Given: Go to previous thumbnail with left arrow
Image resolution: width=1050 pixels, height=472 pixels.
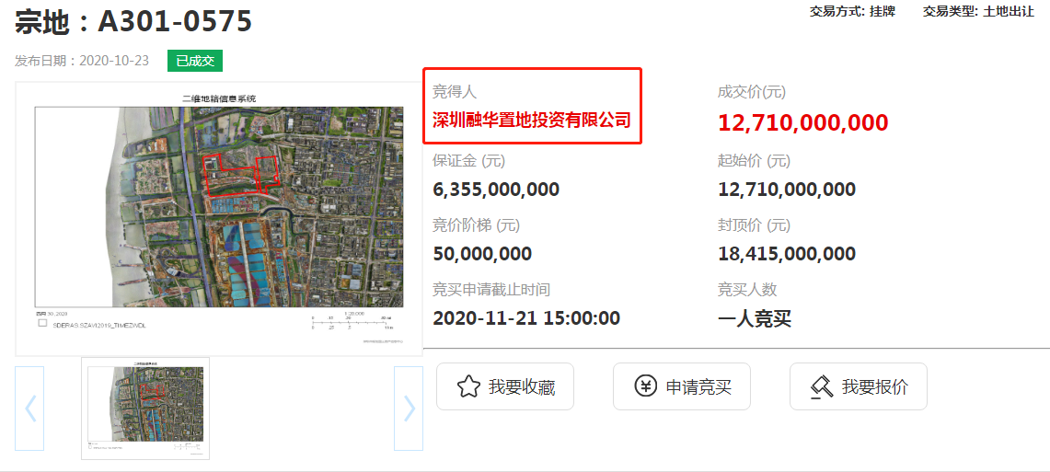Looking at the screenshot, I should pyautogui.click(x=29, y=409).
